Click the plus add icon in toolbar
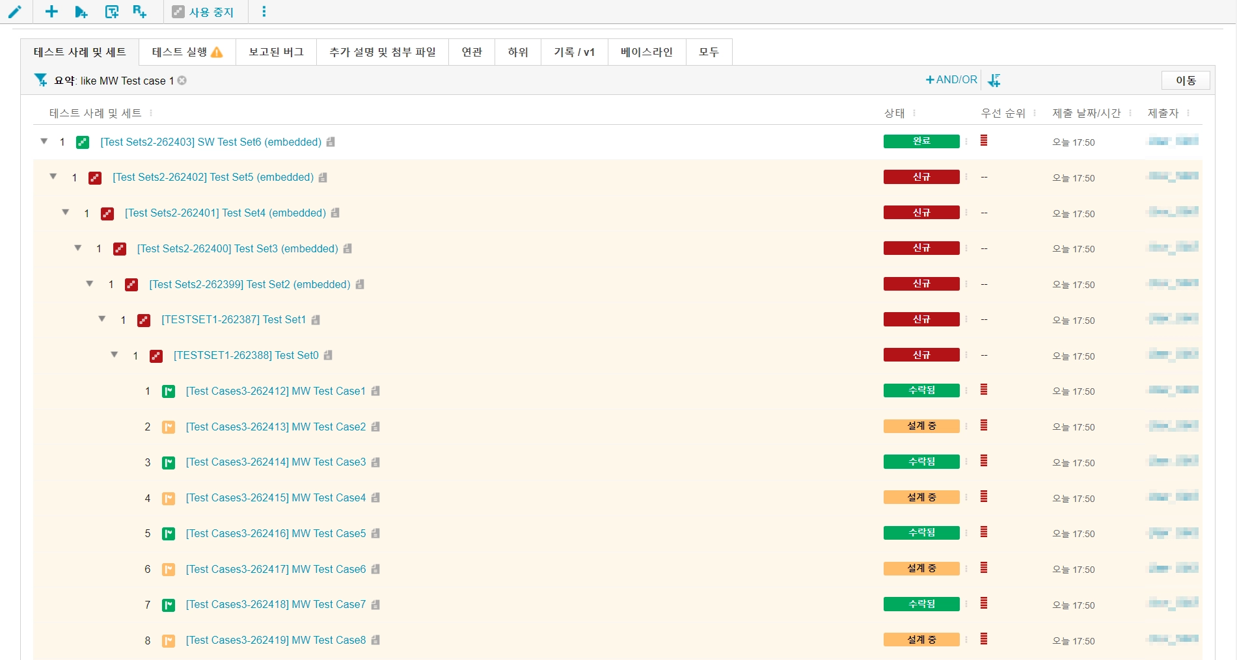The width and height of the screenshot is (1237, 660). 51,11
